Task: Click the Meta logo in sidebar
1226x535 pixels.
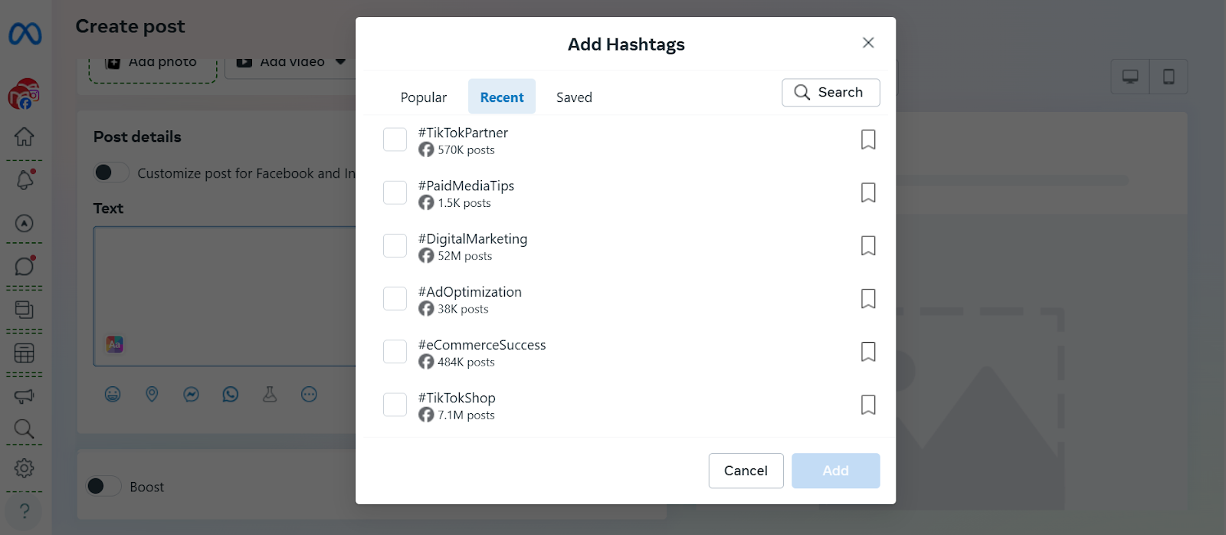Action: point(25,34)
